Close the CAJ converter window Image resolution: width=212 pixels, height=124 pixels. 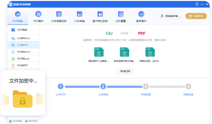[207, 4]
